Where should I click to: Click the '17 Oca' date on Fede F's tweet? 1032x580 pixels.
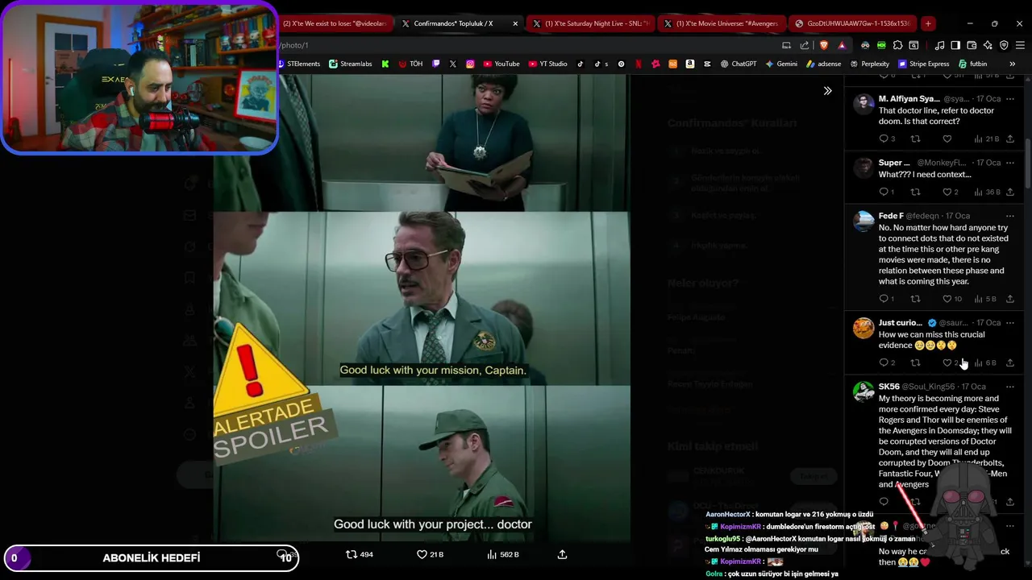pos(957,216)
